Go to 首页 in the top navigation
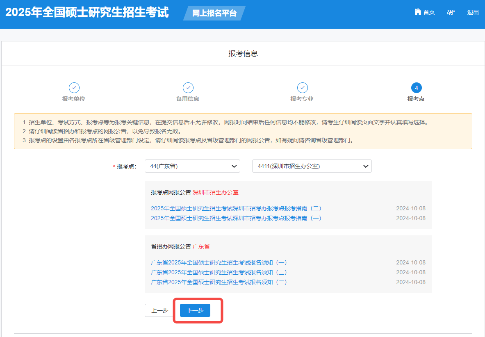Viewport: 485px width, 337px height. click(x=429, y=12)
